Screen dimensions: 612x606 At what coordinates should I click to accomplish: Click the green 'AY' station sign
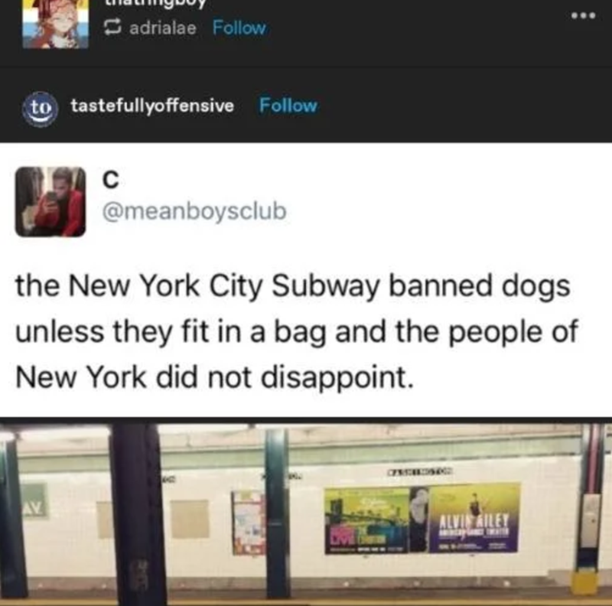pyautogui.click(x=34, y=501)
